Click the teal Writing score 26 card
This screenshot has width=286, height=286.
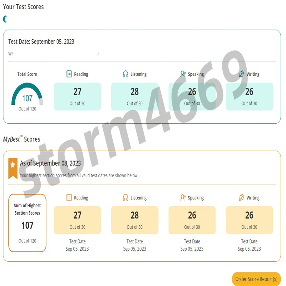[x=249, y=97]
